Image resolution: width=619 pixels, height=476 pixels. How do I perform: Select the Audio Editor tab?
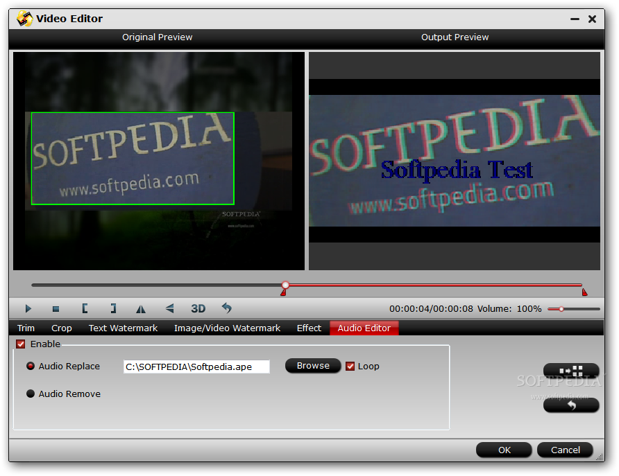click(x=364, y=328)
